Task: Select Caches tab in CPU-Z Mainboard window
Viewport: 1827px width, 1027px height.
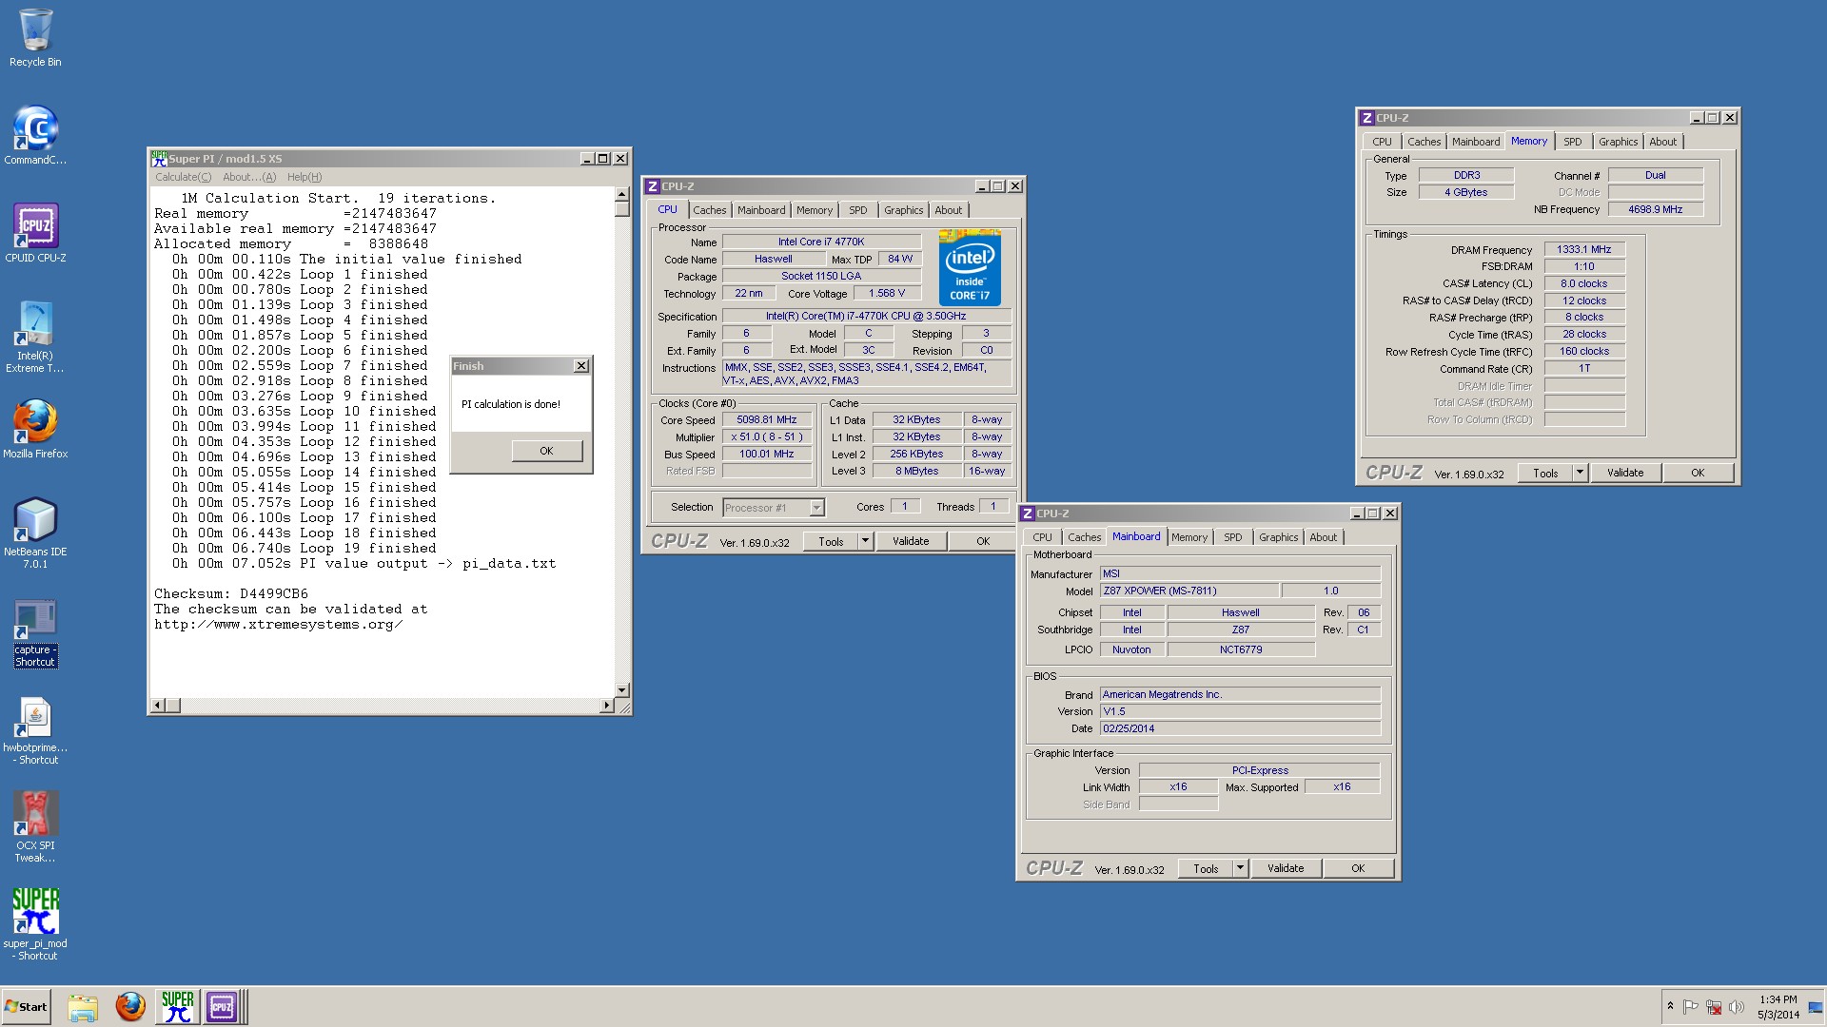Action: click(x=1084, y=537)
